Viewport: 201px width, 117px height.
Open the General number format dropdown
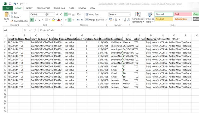tap(129, 14)
